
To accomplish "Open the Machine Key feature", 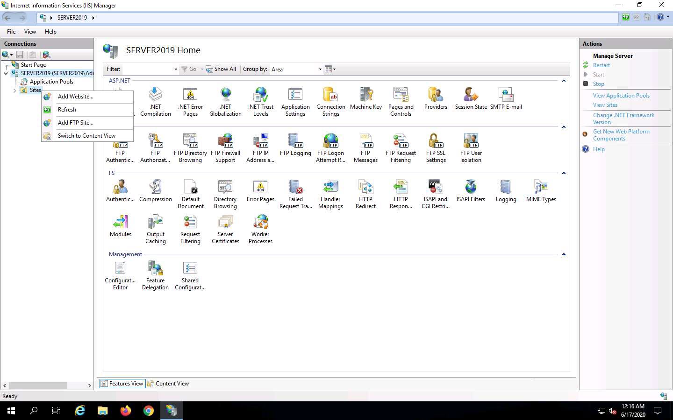I will click(x=366, y=98).
